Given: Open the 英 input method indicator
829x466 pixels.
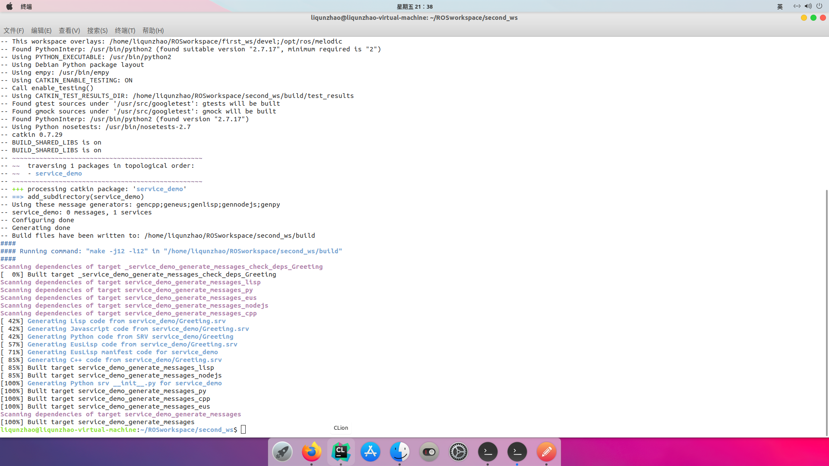Looking at the screenshot, I should pyautogui.click(x=780, y=6).
